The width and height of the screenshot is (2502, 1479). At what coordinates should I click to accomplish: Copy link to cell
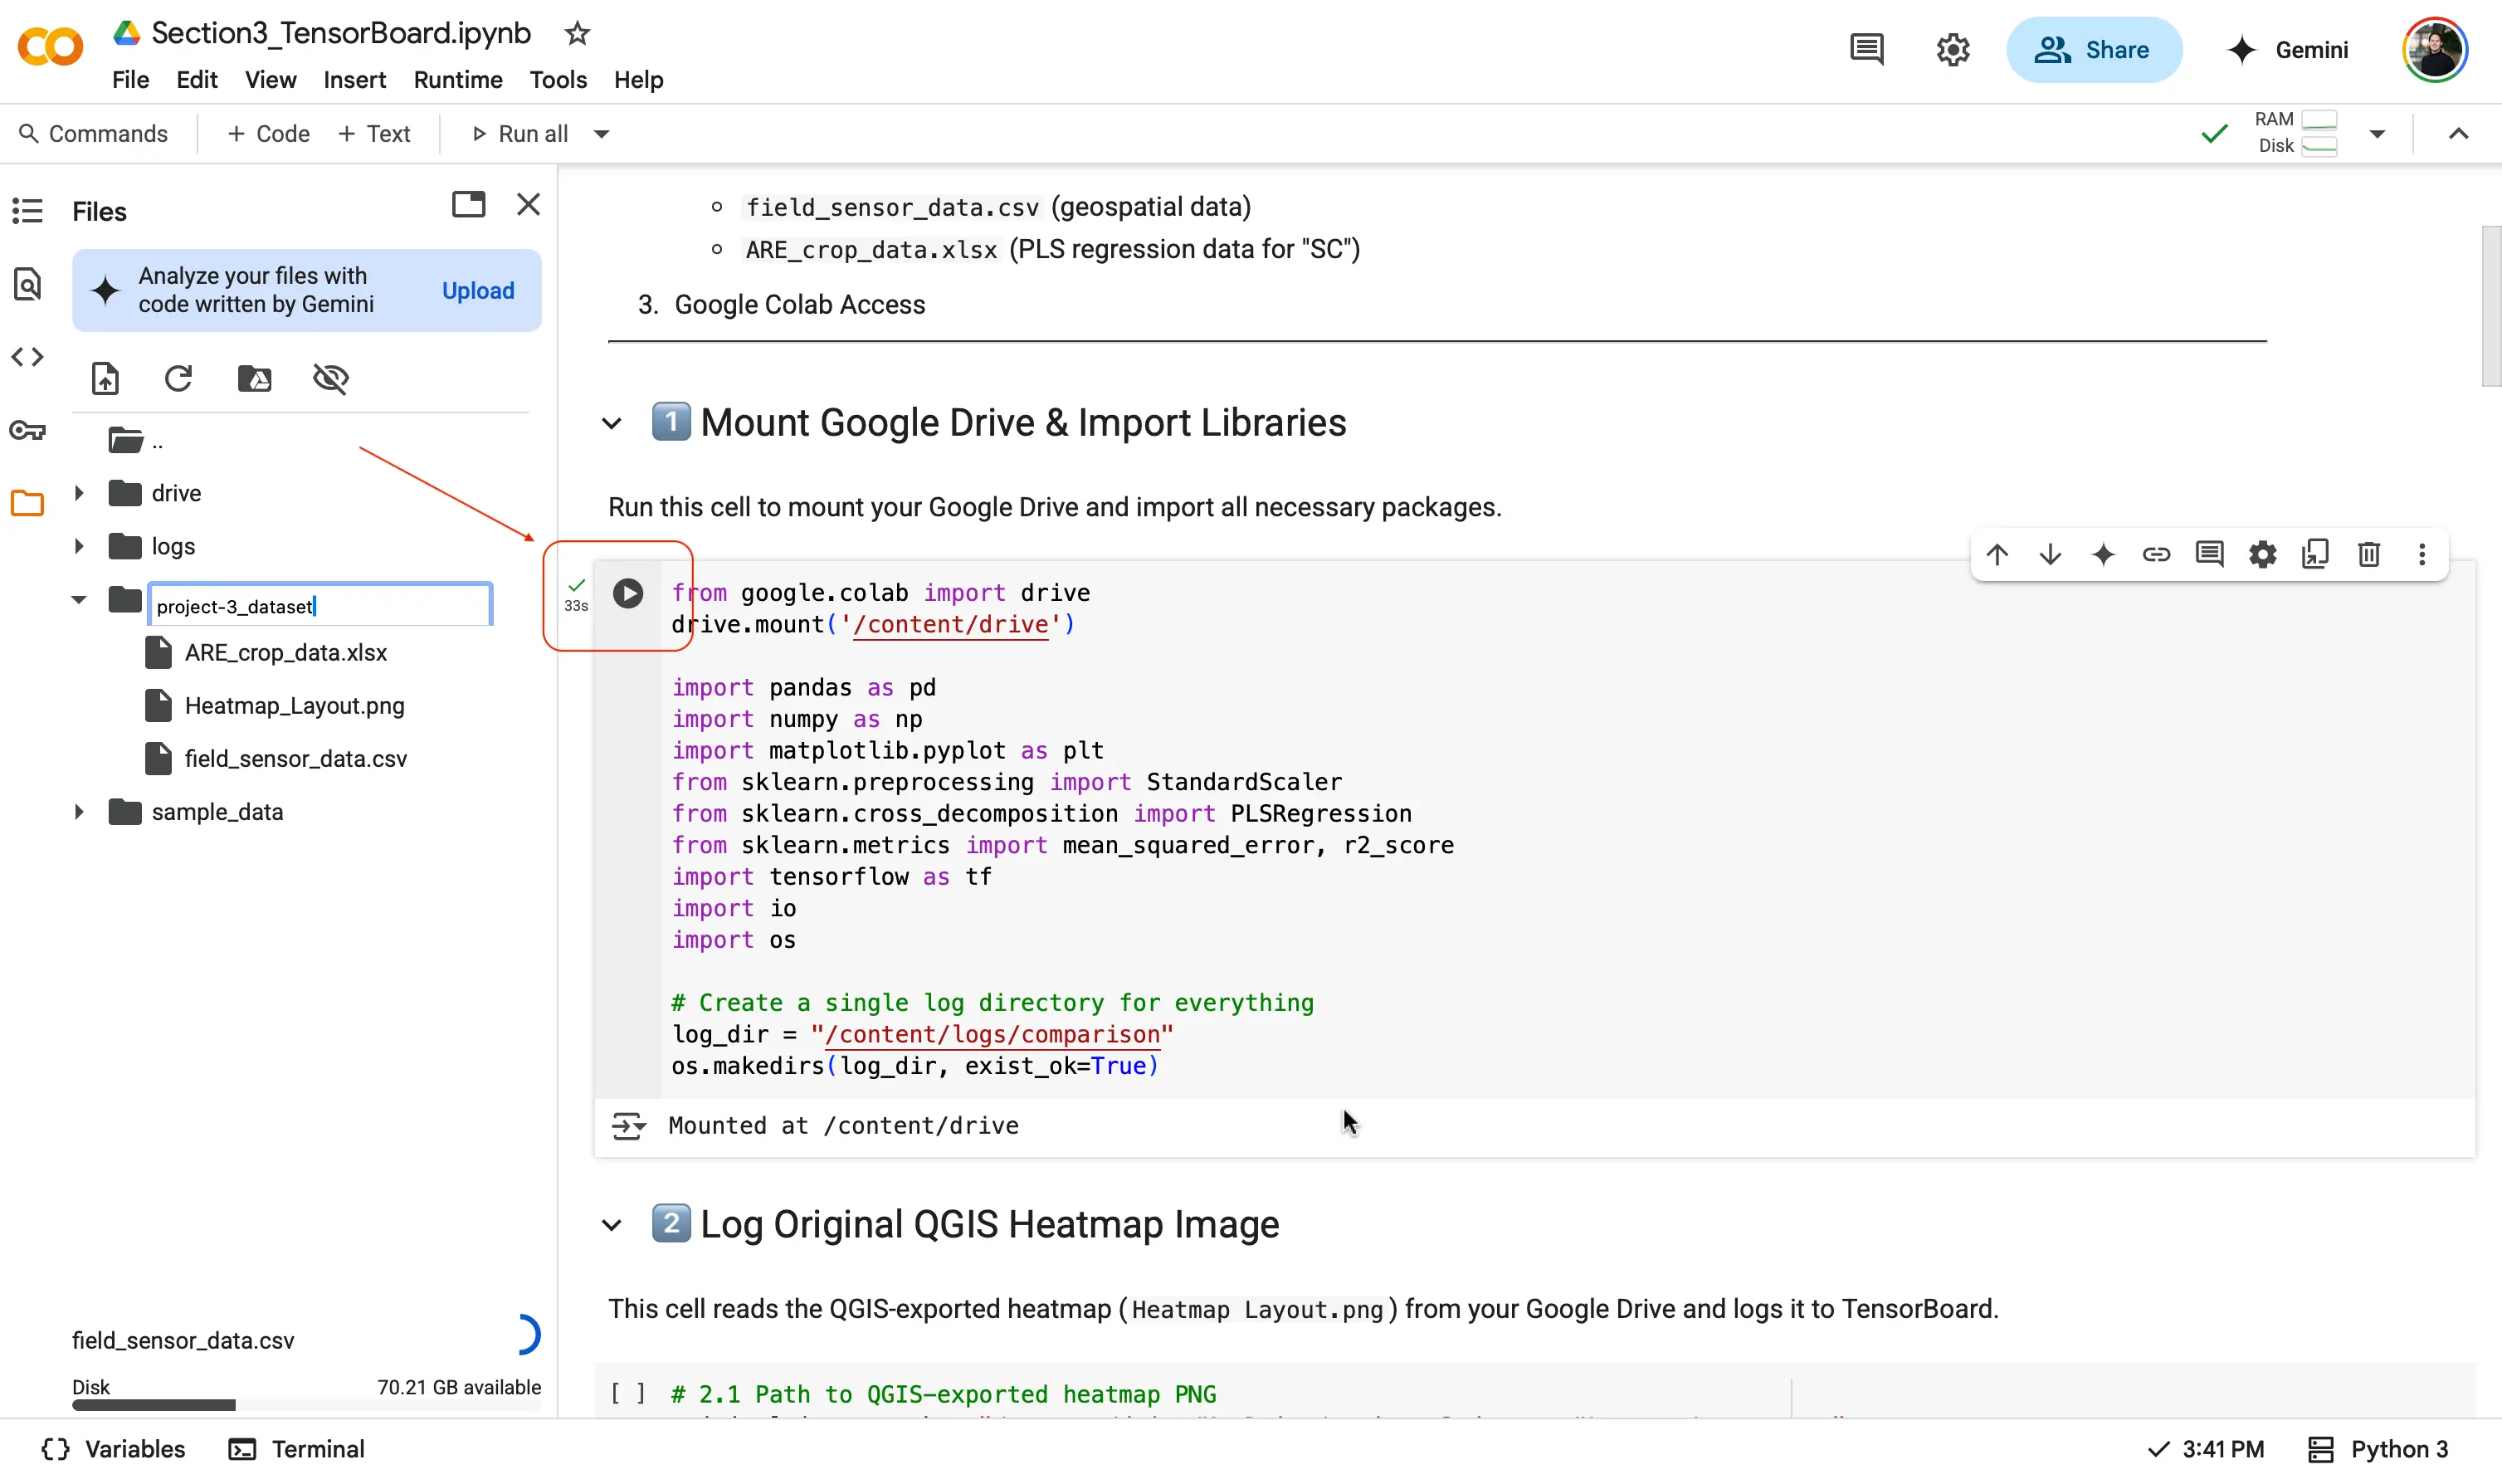2156,554
